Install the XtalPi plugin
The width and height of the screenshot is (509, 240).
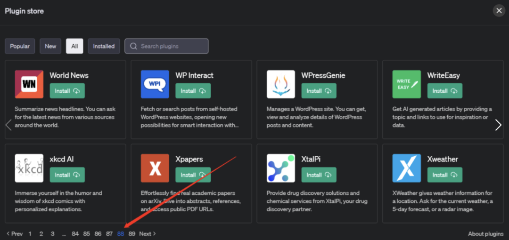319,175
